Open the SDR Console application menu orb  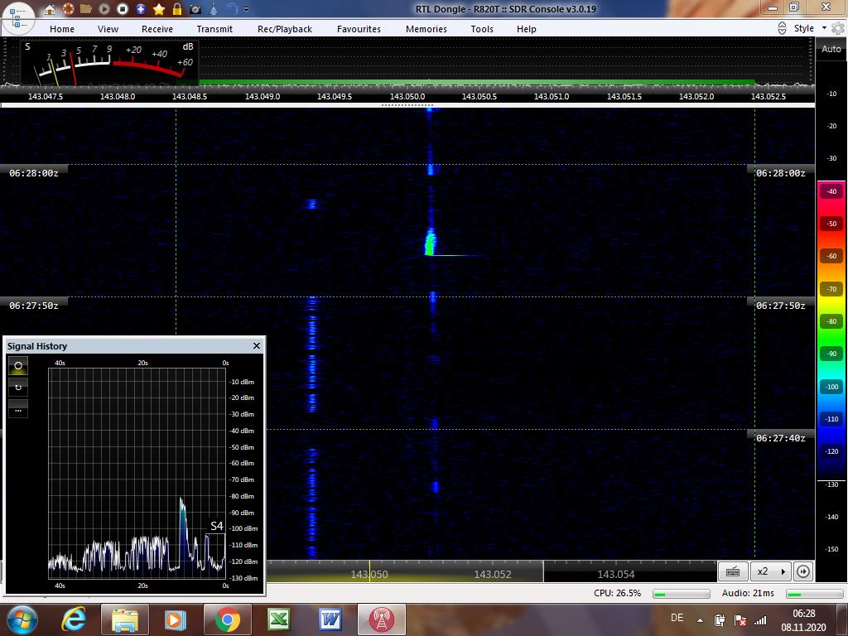click(18, 18)
